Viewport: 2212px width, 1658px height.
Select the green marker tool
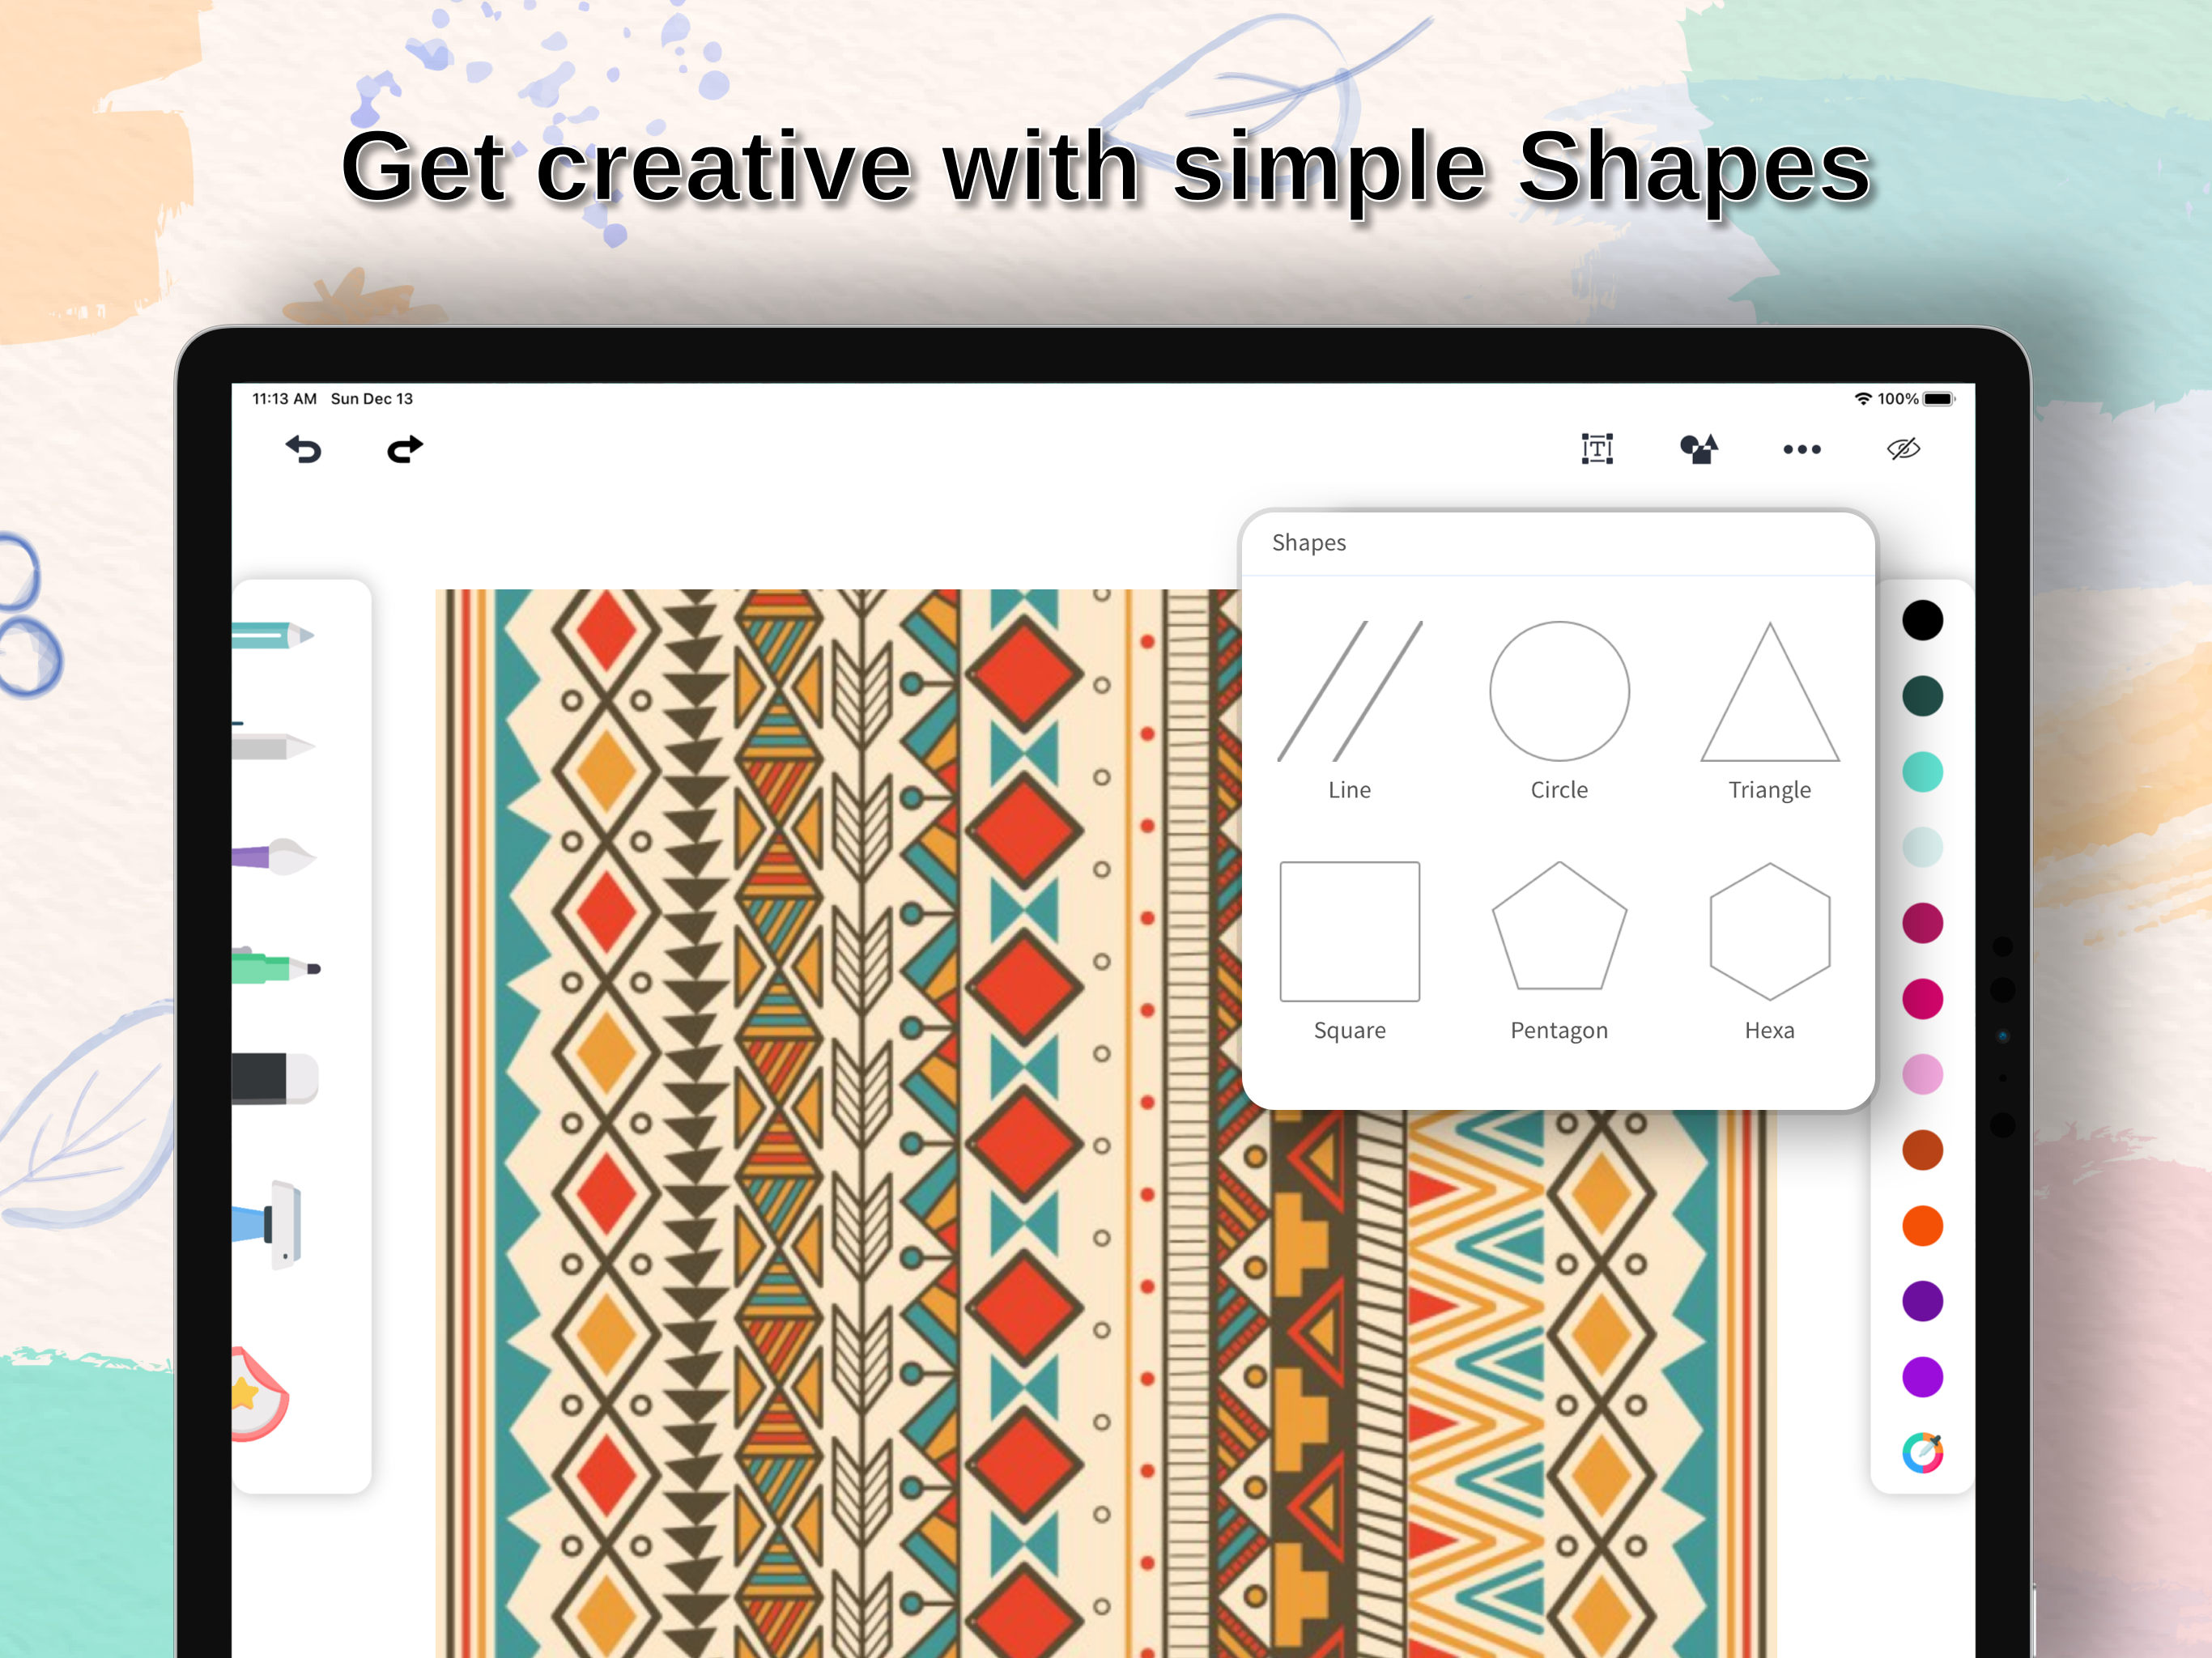275,968
